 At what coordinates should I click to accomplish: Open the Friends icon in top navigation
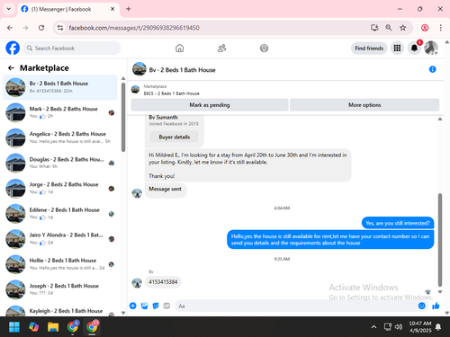[221, 48]
